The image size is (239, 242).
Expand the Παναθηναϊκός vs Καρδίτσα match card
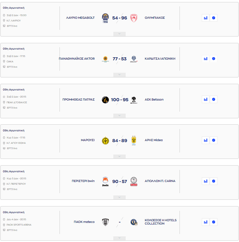pos(119,75)
